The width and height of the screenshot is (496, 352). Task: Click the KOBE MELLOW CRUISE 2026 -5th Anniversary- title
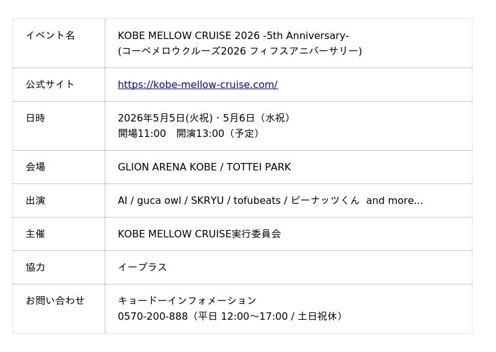pyautogui.click(x=233, y=35)
